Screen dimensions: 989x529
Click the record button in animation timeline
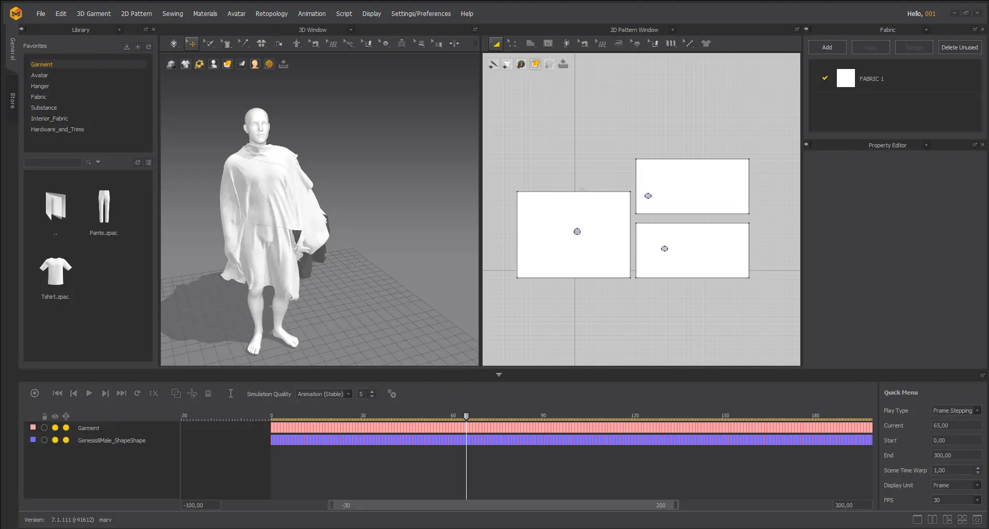pyautogui.click(x=35, y=394)
